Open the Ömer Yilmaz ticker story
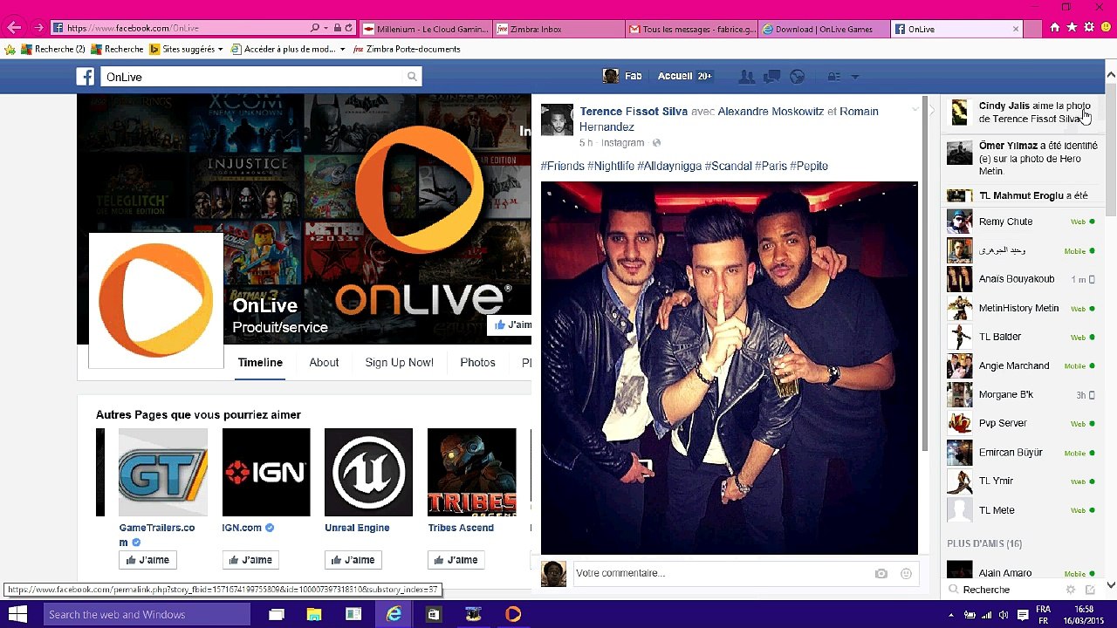This screenshot has height=628, width=1117. point(1021,158)
